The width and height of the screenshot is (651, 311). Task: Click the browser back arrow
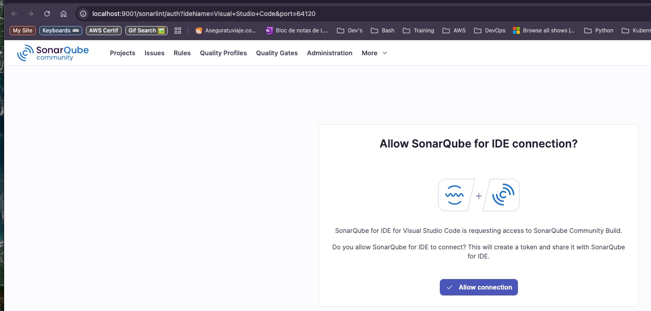14,14
